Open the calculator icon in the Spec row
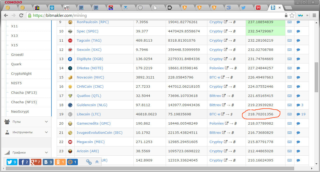 tap(289, 31)
